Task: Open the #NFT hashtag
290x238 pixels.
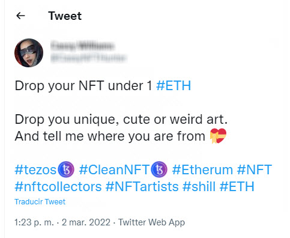Action: (x=255, y=169)
